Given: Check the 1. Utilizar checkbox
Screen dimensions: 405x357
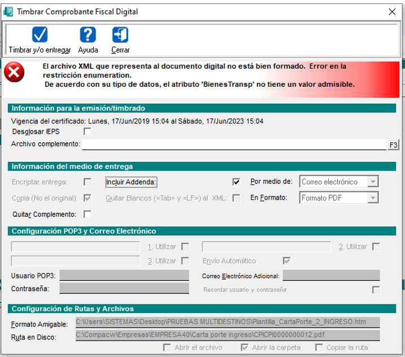Looking at the screenshot, I should [185, 246].
